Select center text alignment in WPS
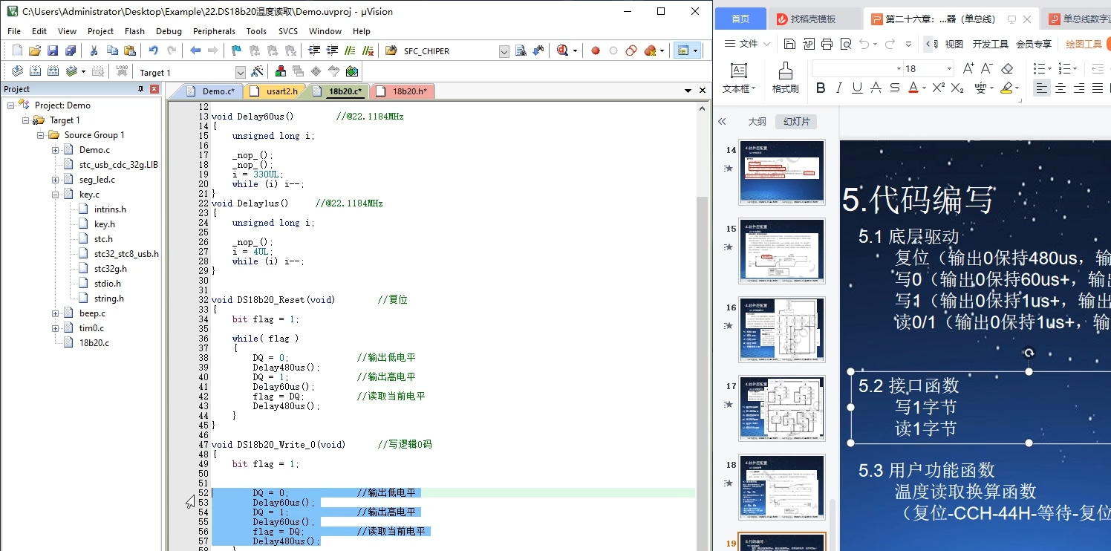This screenshot has width=1111, height=551. [1060, 88]
